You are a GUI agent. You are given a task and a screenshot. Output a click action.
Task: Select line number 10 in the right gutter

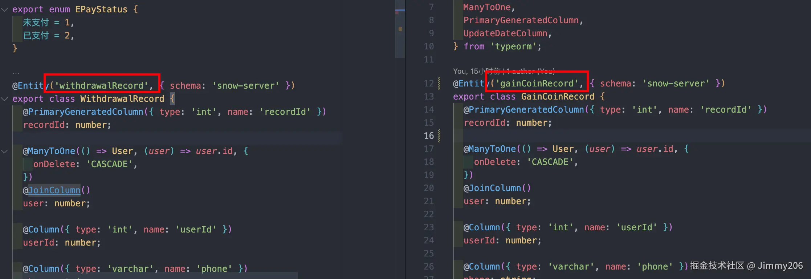click(429, 46)
